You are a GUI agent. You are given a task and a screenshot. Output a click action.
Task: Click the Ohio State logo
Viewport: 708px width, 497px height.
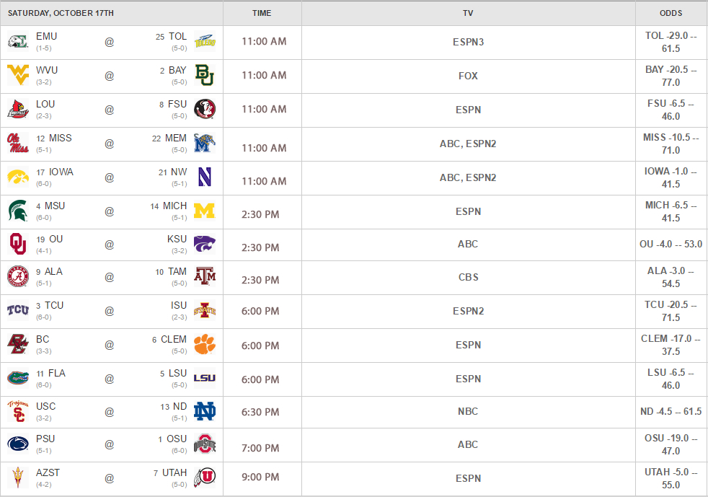click(205, 444)
